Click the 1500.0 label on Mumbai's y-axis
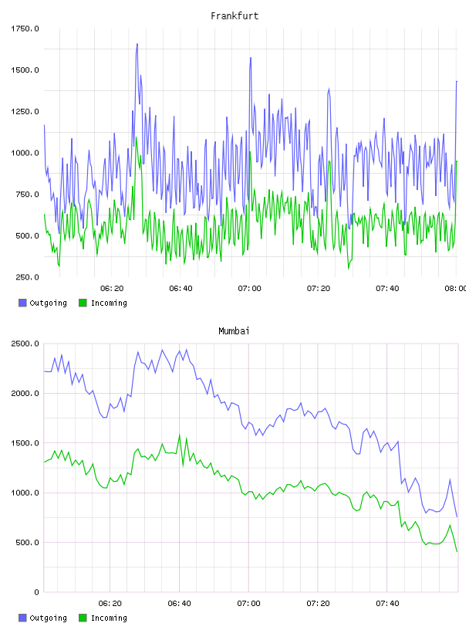The image size is (469, 630). [x=25, y=442]
